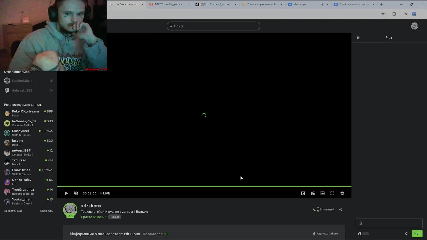Switch to theater mode
The width and height of the screenshot is (427, 240).
(x=322, y=193)
